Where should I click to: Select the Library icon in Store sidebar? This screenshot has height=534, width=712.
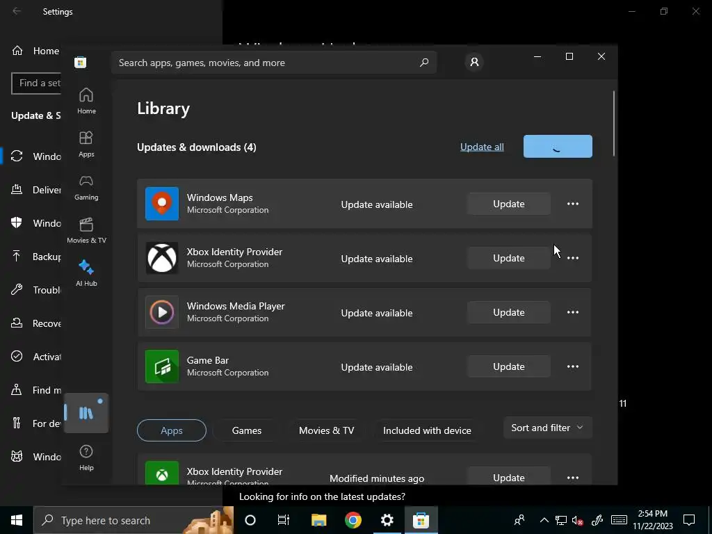(x=86, y=413)
